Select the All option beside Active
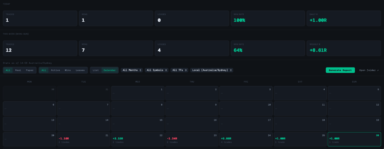Screen dimensions: 384x149 pyautogui.click(x=44, y=70)
